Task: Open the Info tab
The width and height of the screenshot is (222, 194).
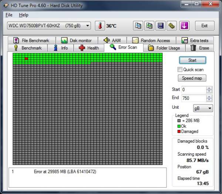Action: pos(61,48)
